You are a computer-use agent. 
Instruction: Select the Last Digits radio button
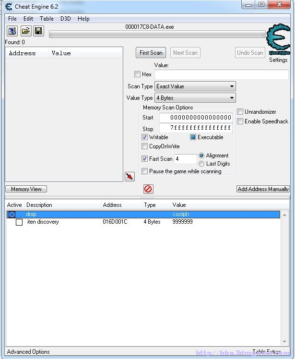(x=201, y=164)
